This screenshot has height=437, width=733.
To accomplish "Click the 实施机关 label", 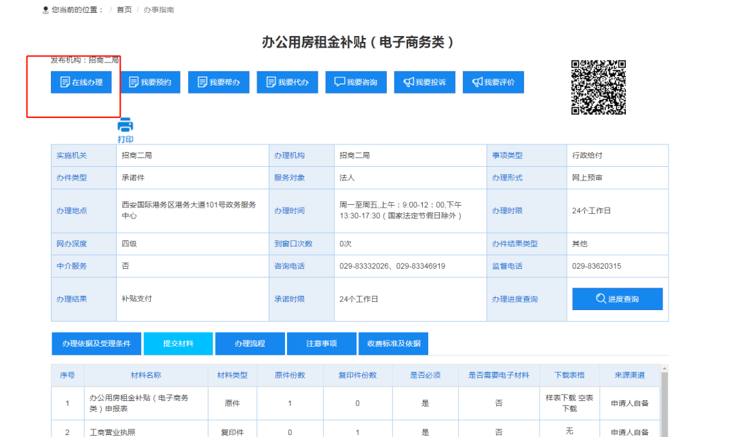I will tap(71, 155).
